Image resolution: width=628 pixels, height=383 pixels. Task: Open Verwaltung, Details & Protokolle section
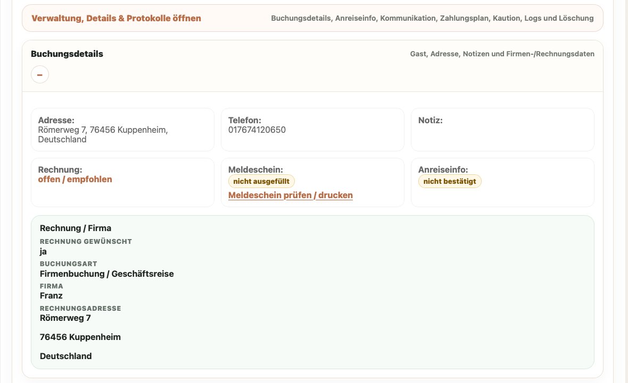[116, 19]
